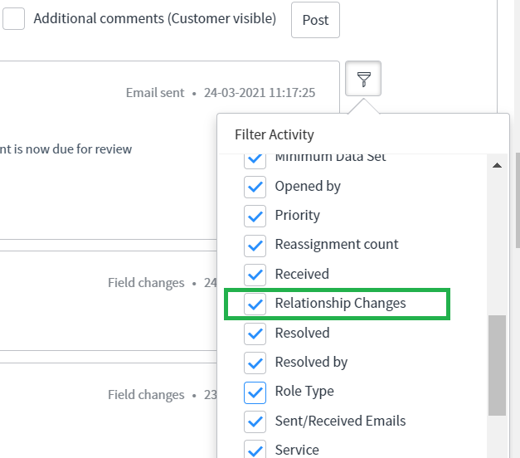Viewport: 520px width, 458px height.
Task: Uncheck the Opened by checkbox
Action: (x=255, y=187)
